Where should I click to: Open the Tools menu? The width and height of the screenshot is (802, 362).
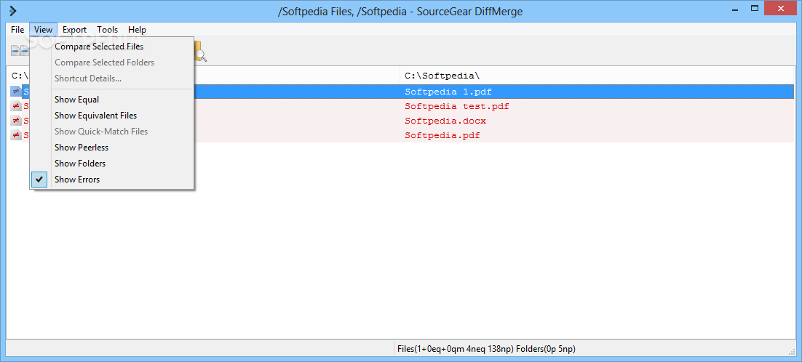pos(108,30)
